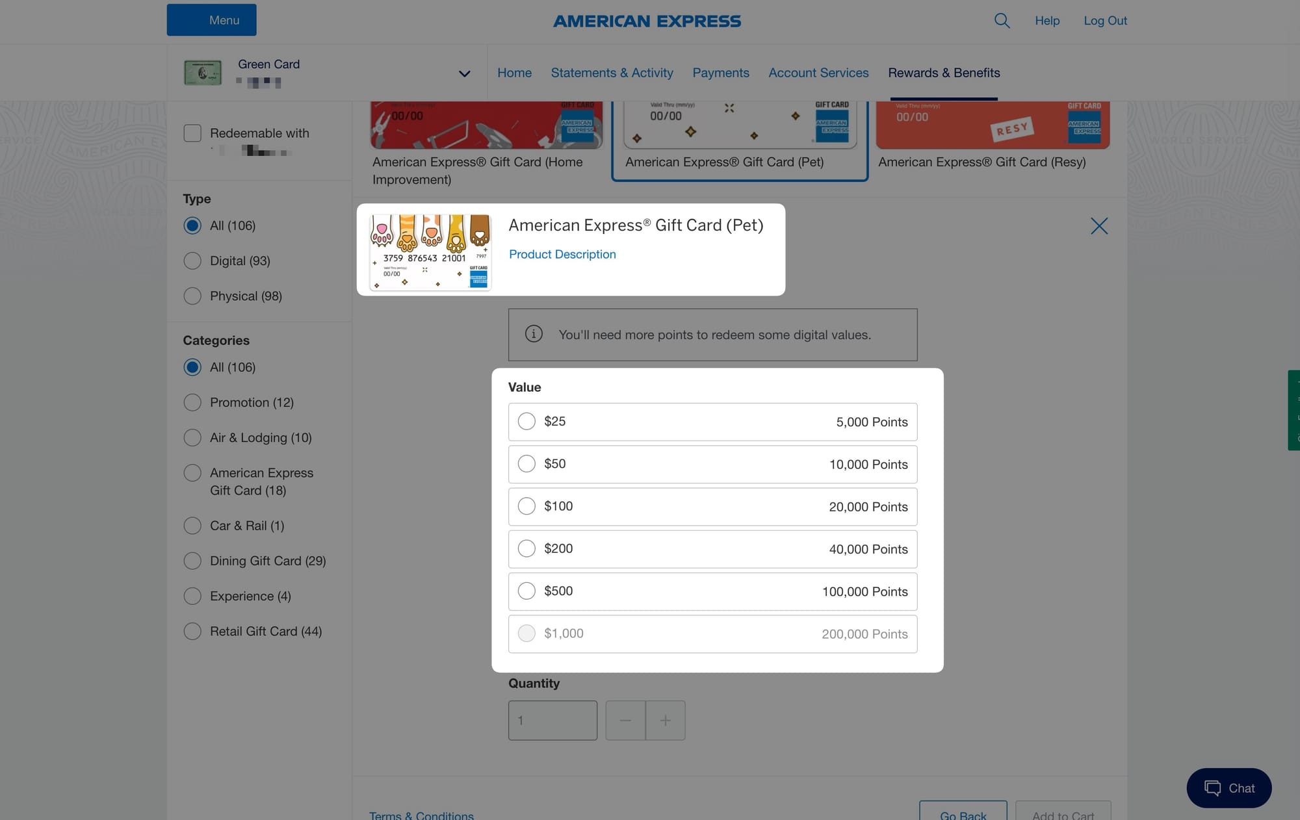Click the Green Card image icon
Image resolution: width=1300 pixels, height=820 pixels.
(x=203, y=73)
